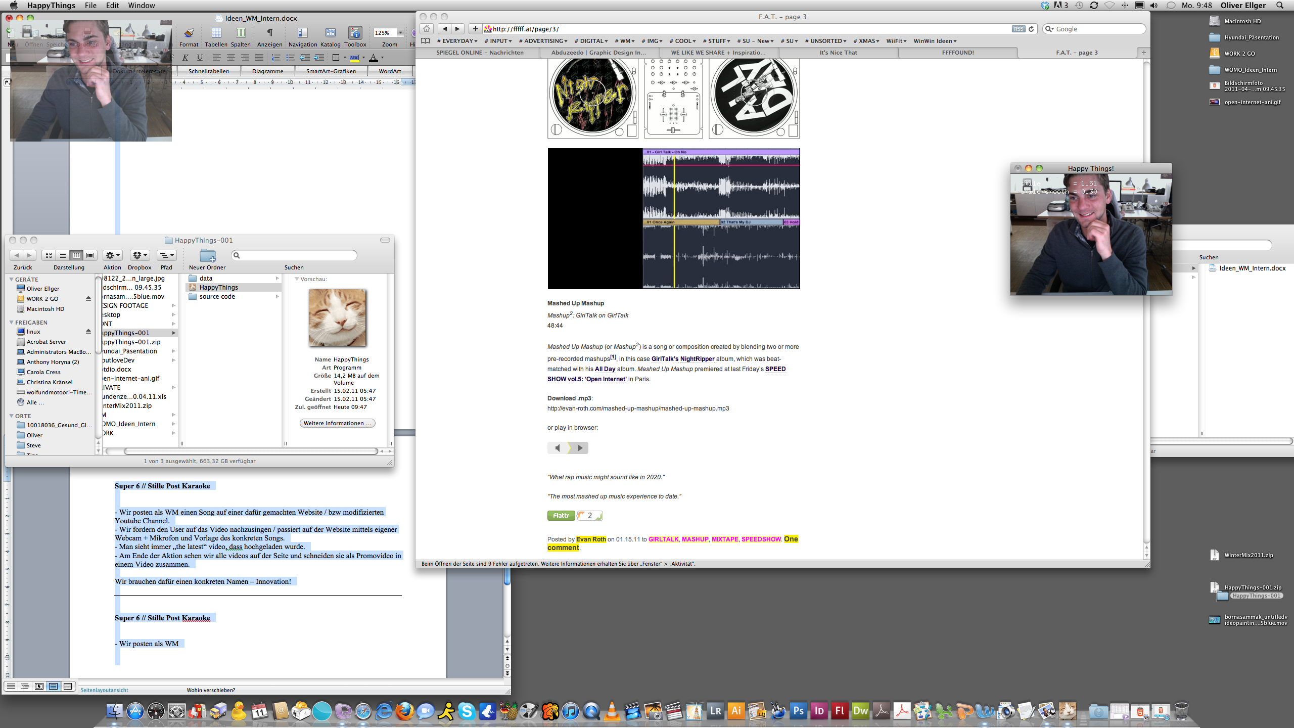Click the browser add bookmark plus button
The image size is (1294, 728).
click(475, 29)
